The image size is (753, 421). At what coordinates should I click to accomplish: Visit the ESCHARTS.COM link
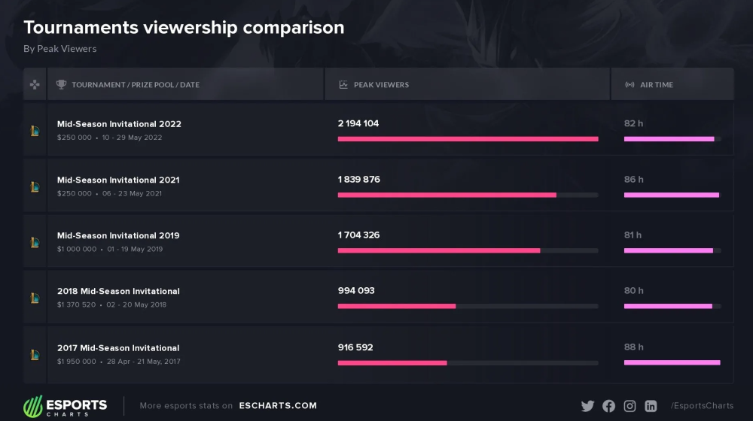(278, 406)
